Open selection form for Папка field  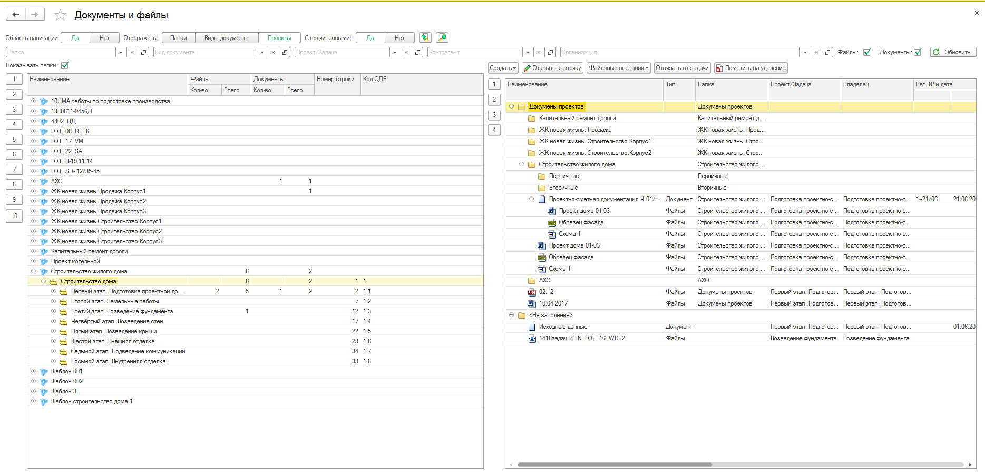143,52
